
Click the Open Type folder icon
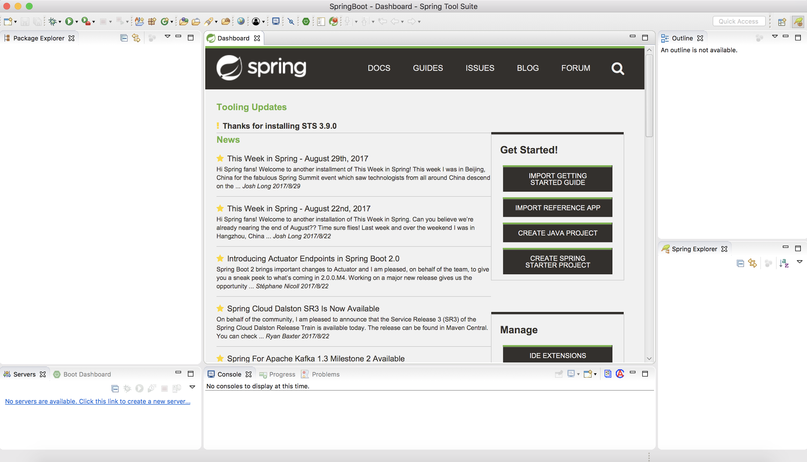[x=184, y=22]
